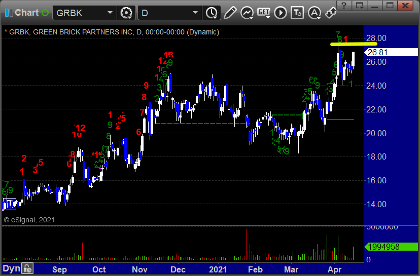Open the chart settings gear menu
This screenshot has width=420, height=276.
click(126, 13)
